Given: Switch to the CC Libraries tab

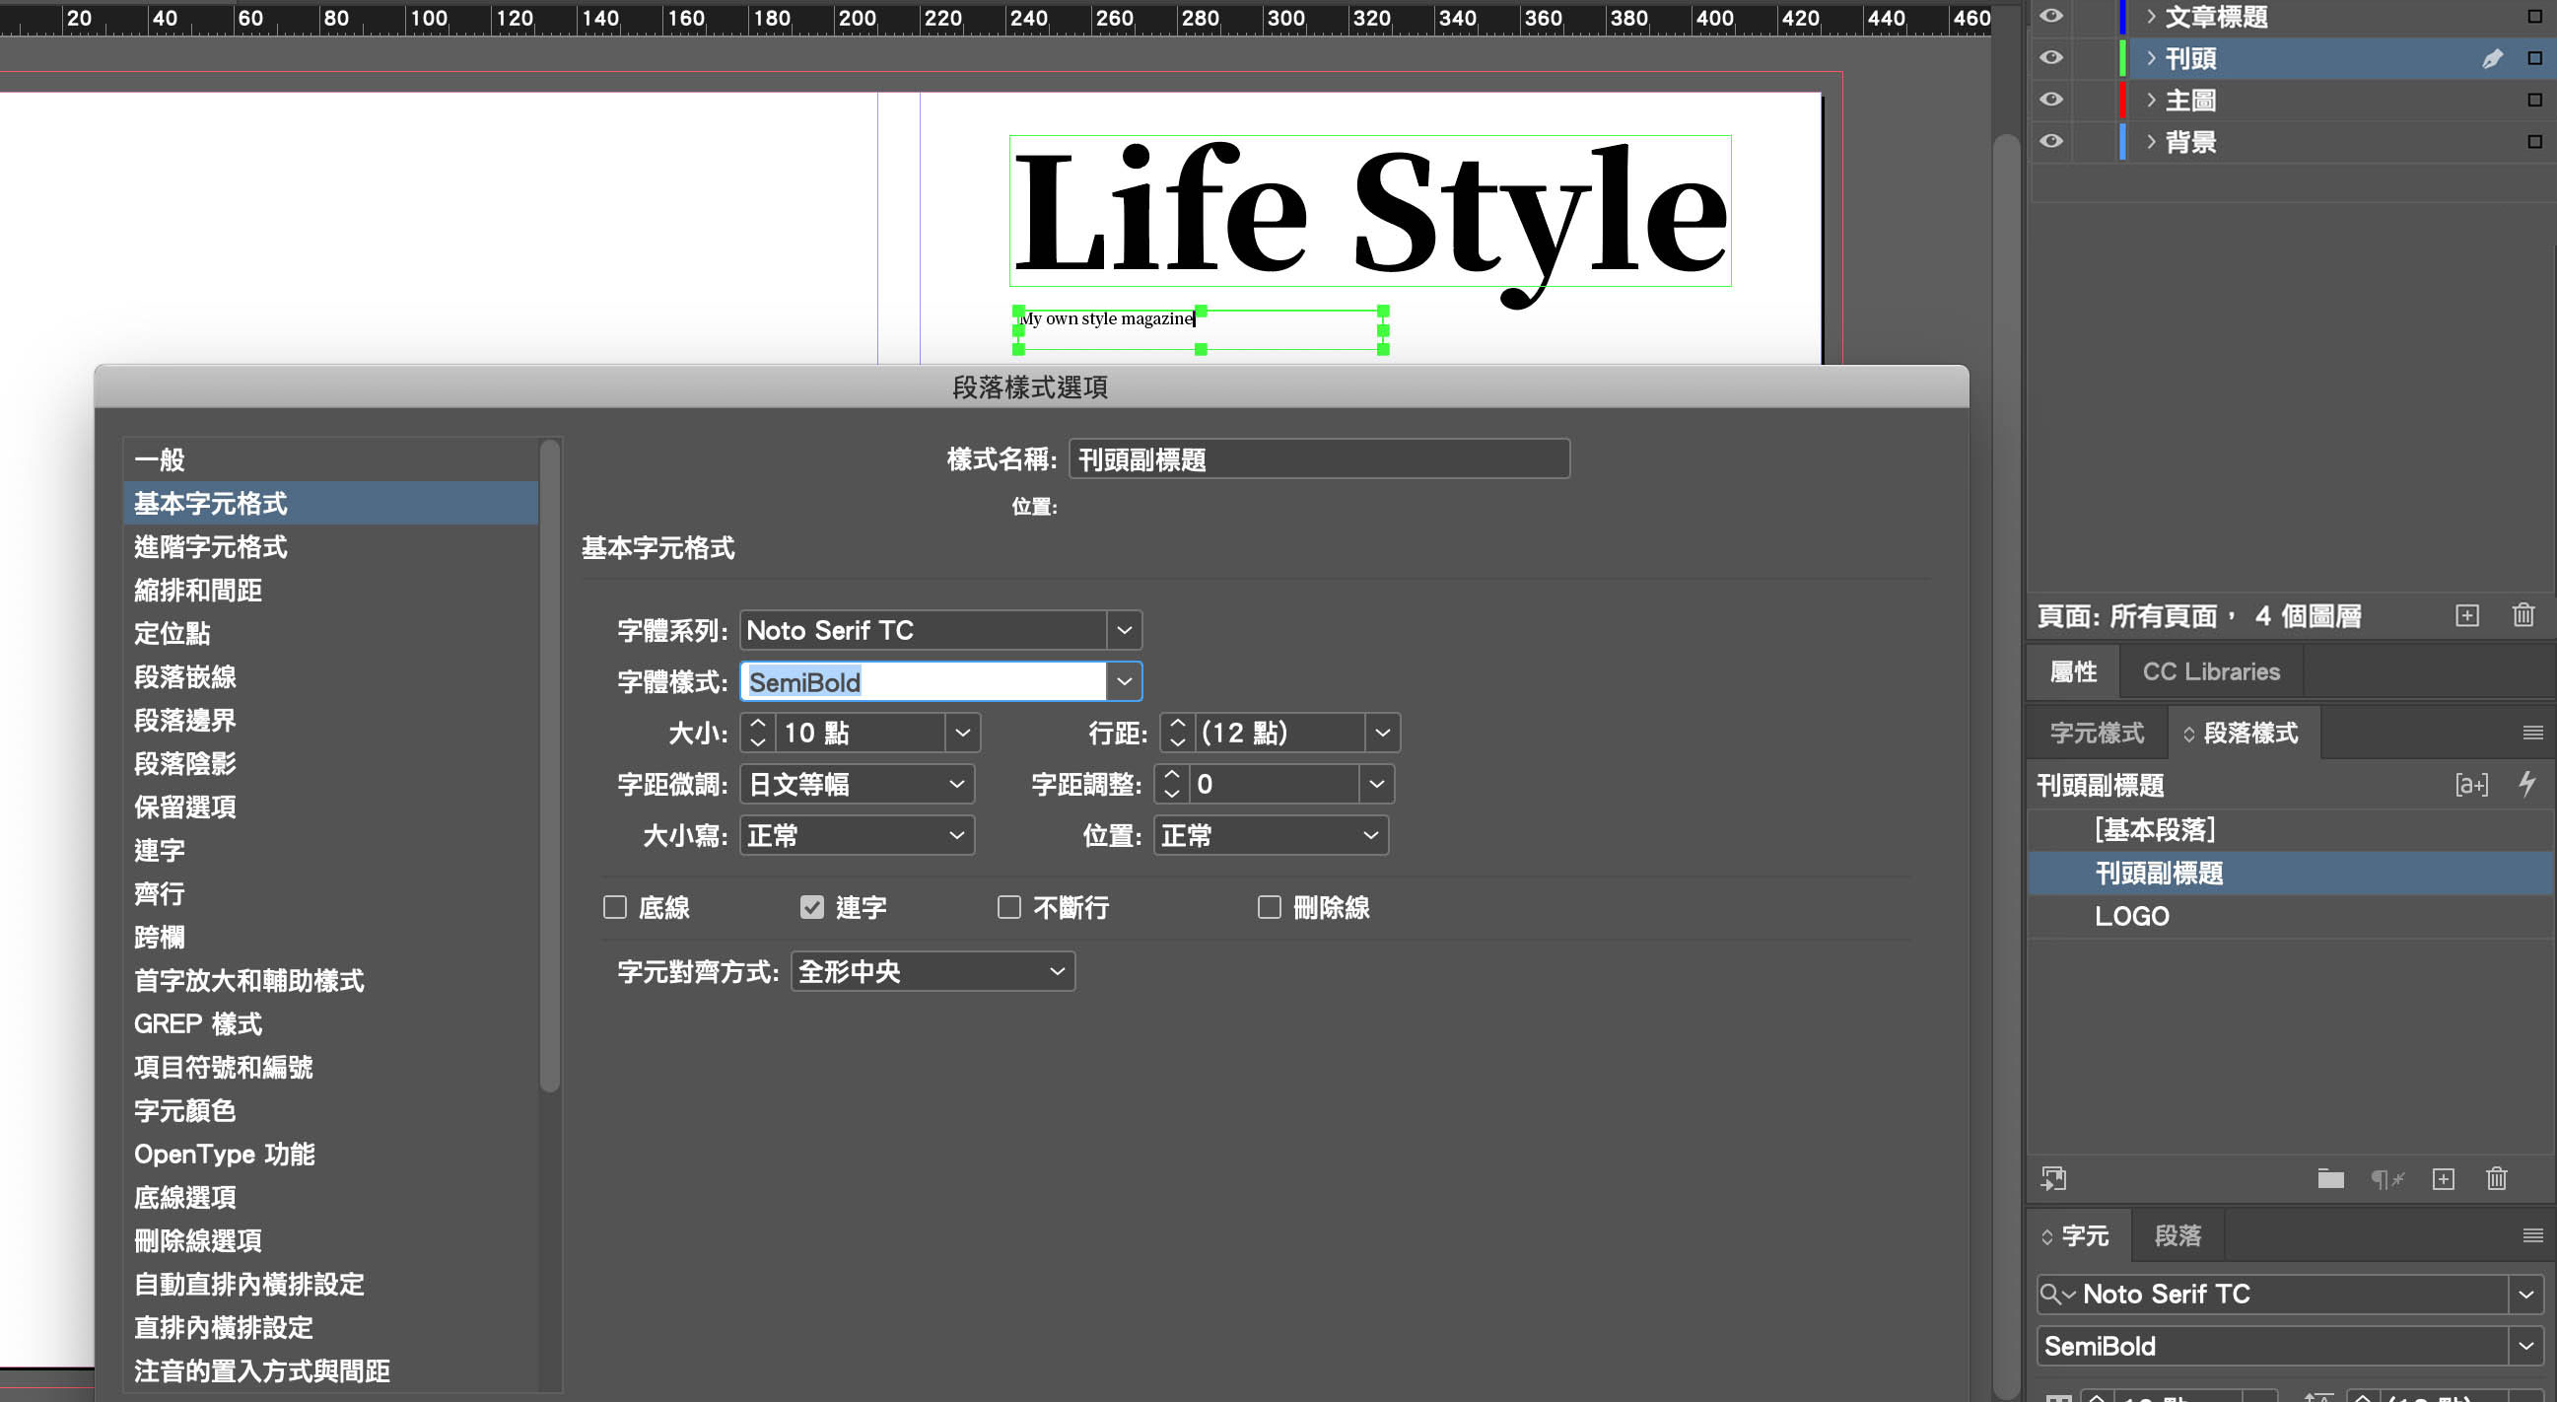Looking at the screenshot, I should 2211,671.
